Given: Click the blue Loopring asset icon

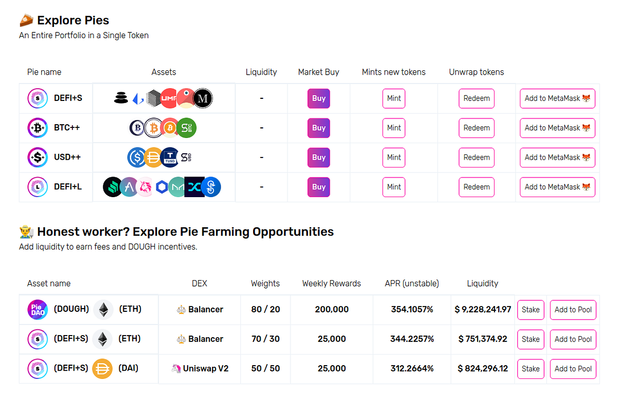Looking at the screenshot, I should (x=138, y=98).
